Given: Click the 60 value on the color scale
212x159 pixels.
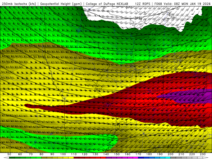Looking at the screenshot, I should (20, 154).
